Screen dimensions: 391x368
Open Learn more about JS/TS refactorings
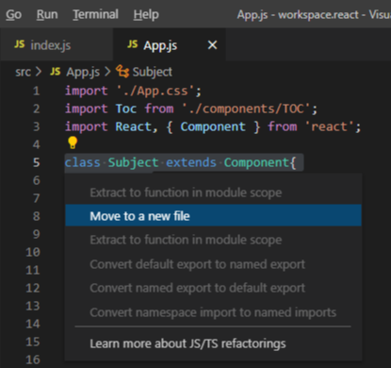tap(213, 343)
